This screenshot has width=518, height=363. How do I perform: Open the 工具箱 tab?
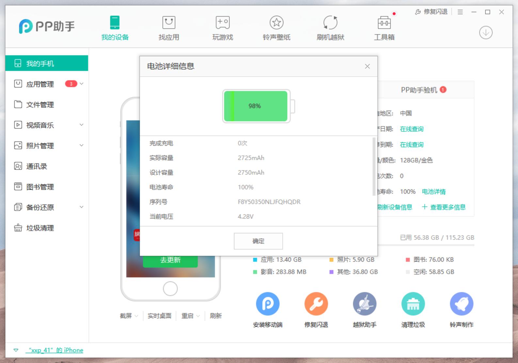(x=384, y=28)
